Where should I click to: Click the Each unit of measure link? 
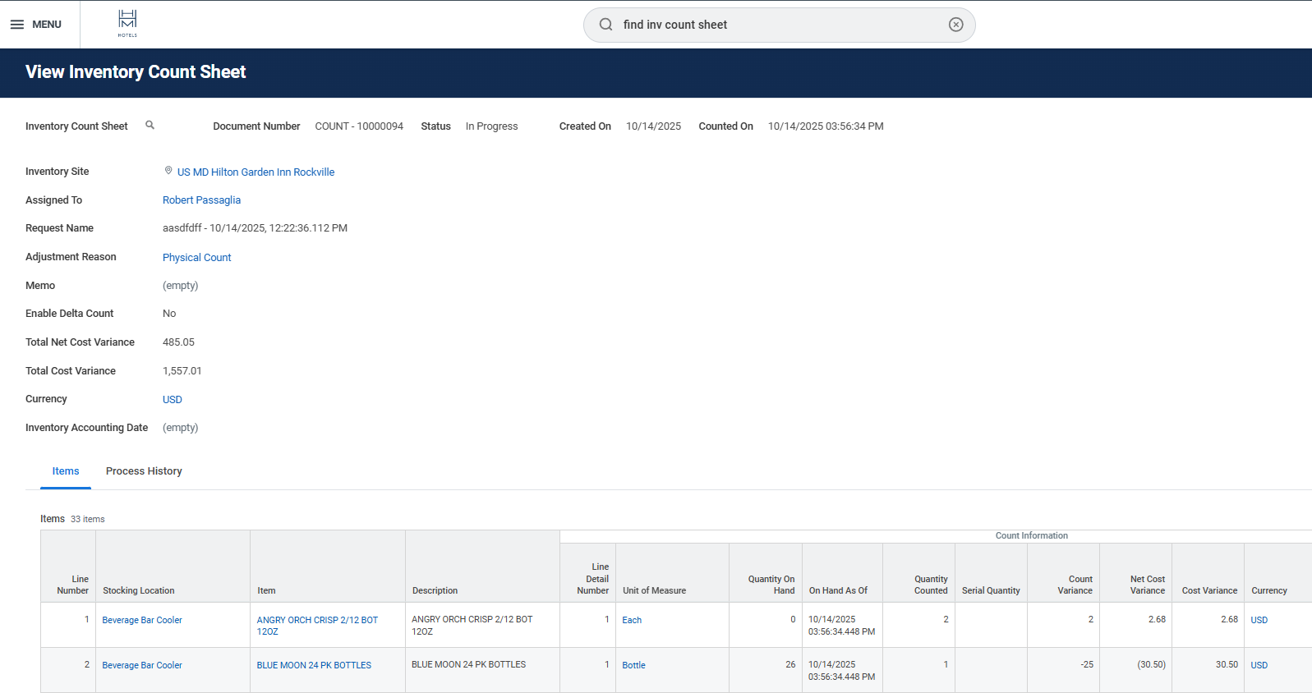click(632, 620)
